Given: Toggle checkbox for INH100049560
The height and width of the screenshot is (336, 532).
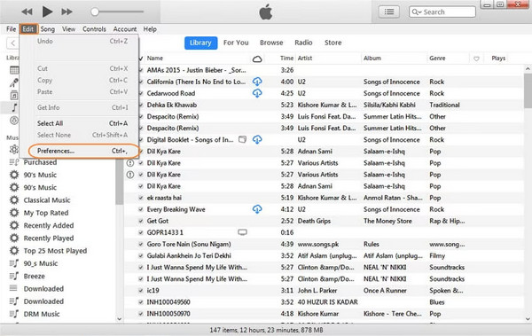Looking at the screenshot, I should (x=140, y=302).
